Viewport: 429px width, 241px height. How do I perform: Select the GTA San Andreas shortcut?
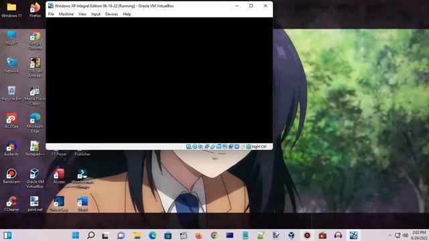coord(35,68)
